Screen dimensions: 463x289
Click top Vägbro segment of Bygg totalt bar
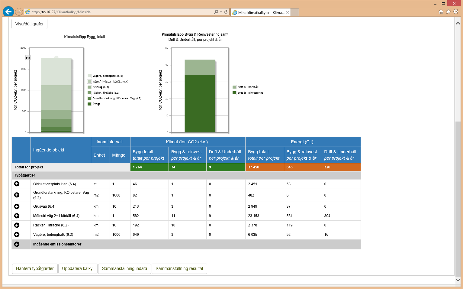coord(56,71)
